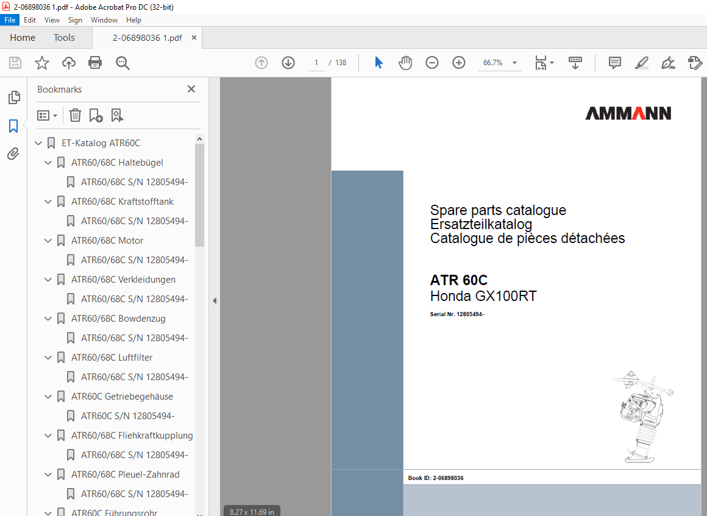Open ATR60C S/N 12805494- bookmark
707x516 pixels.
[x=127, y=416]
